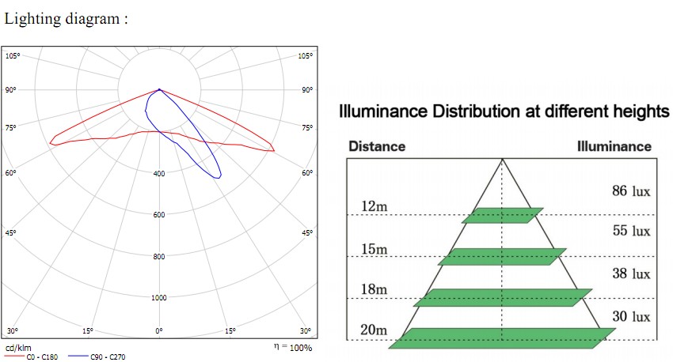Image resolution: width=673 pixels, height=362 pixels.
Task: Click the 'η = 100%' efficiency label
Action: (293, 348)
